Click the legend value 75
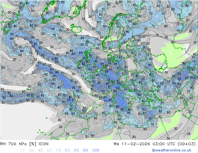Image resolution: width=198 pixels, height=153 pixels. (58, 151)
